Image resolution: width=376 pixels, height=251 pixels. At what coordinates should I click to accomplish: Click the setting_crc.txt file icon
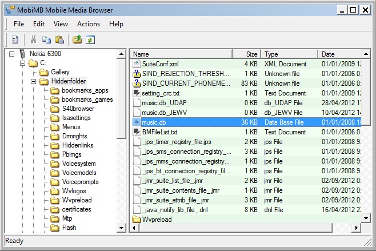point(137,93)
